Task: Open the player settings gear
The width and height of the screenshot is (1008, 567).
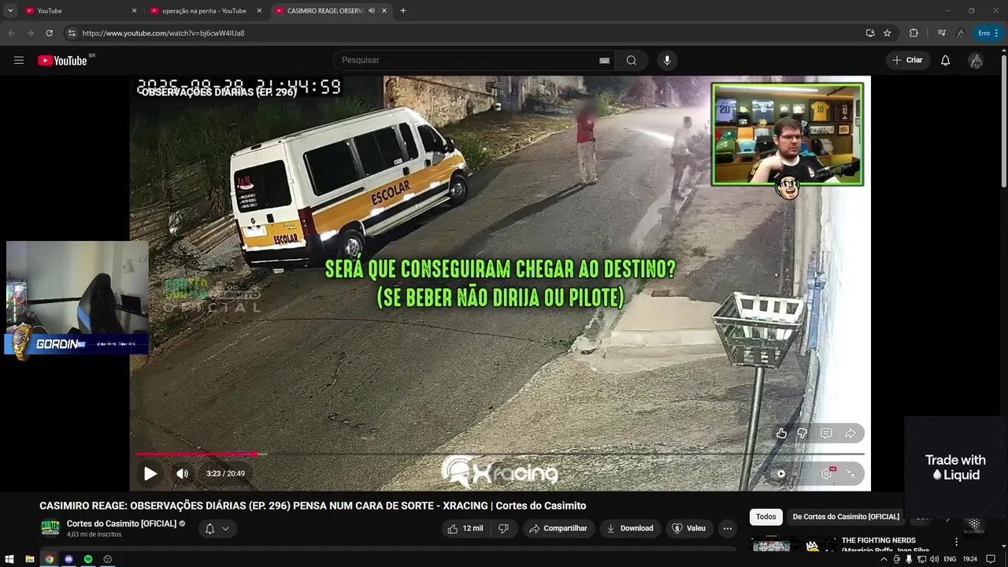Action: coord(827,473)
